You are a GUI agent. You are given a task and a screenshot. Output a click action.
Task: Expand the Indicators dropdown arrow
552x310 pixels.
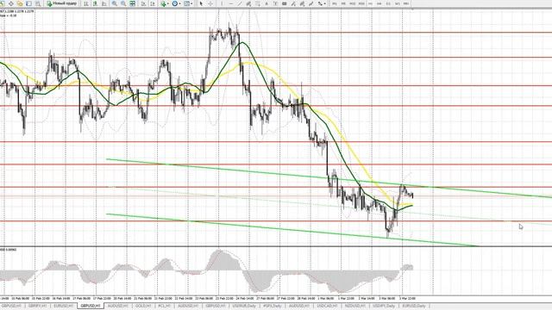168,3
